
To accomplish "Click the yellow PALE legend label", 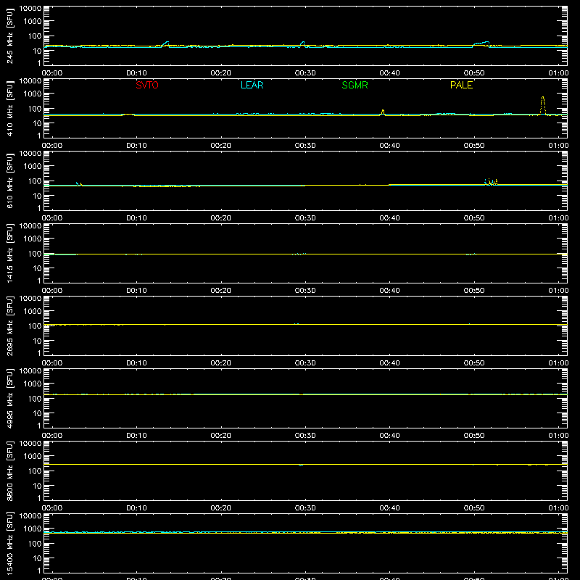I will click(x=461, y=85).
